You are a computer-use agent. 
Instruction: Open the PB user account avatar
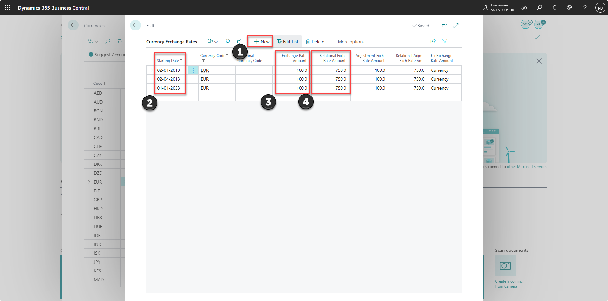tap(600, 8)
